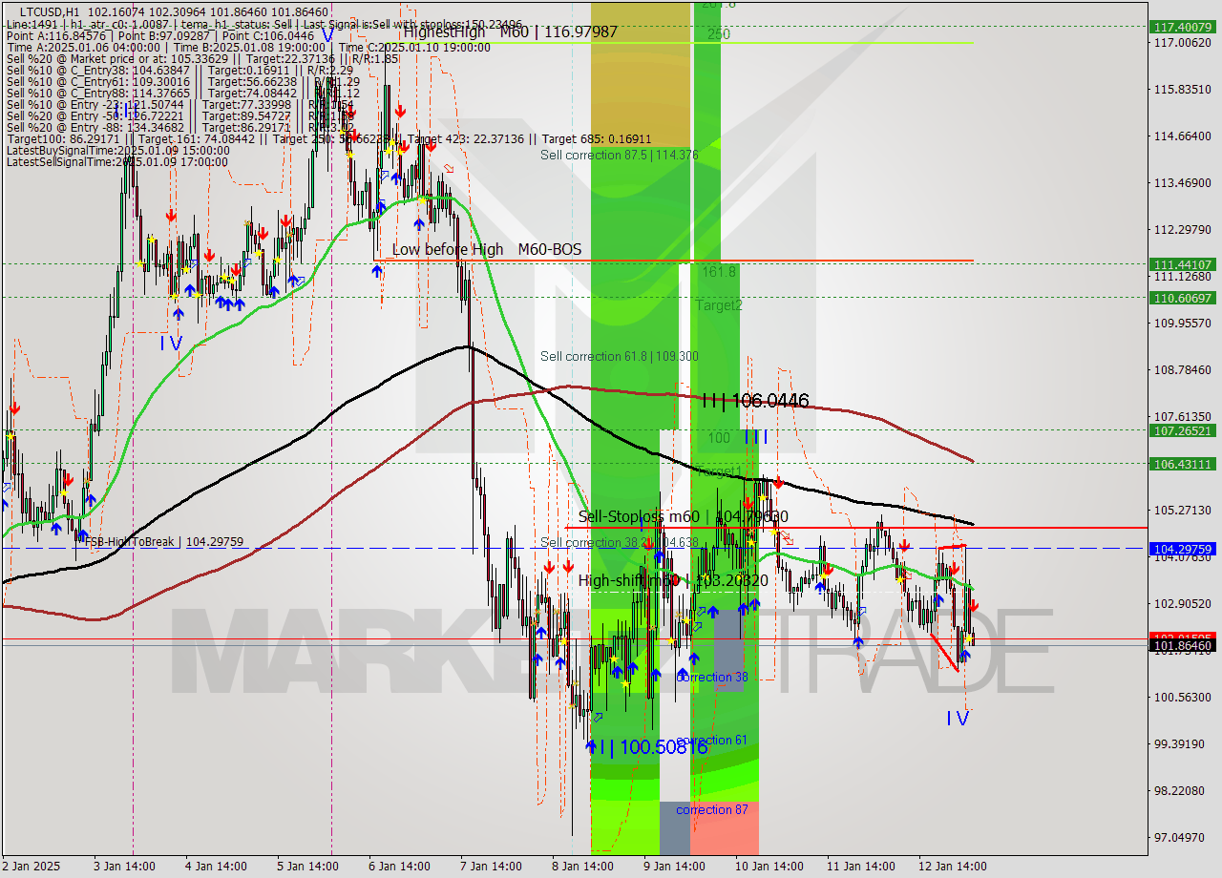The height and width of the screenshot is (878, 1222).
Task: Click the LTCUSD,H1 symbol title
Action: click(x=49, y=10)
